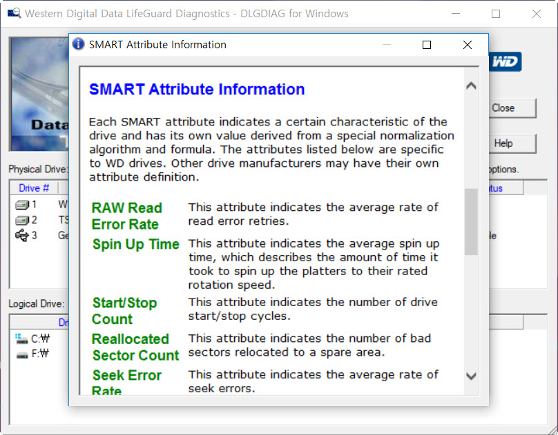Screen dimensions: 558x435
Task: Close the DLGDIAG main window
Action: [537, 14]
